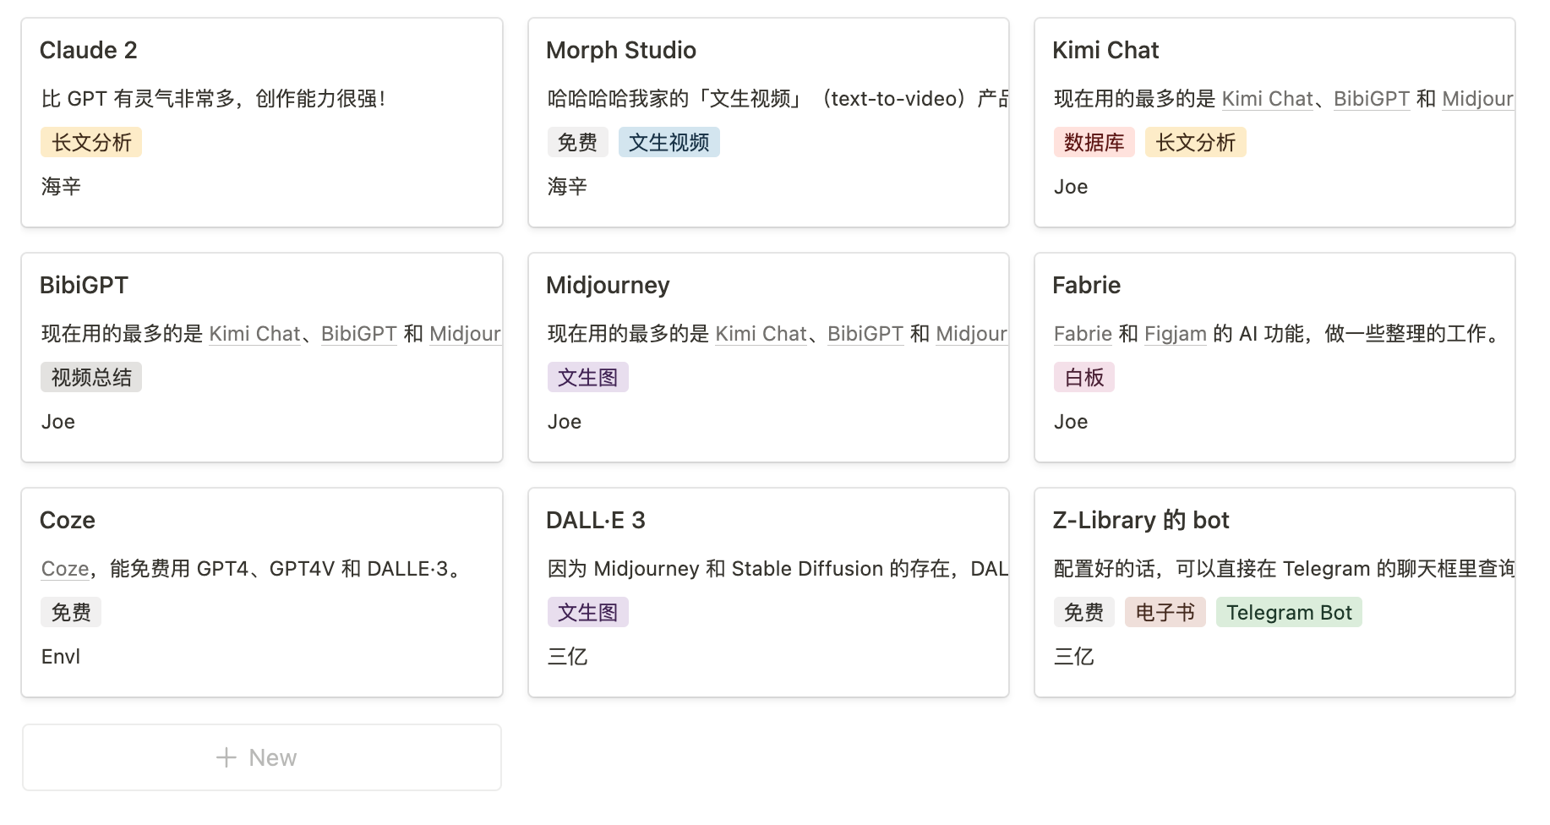Click Morph Studio text-to-video description
Image resolution: width=1550 pixels, height=825 pixels.
(778, 99)
